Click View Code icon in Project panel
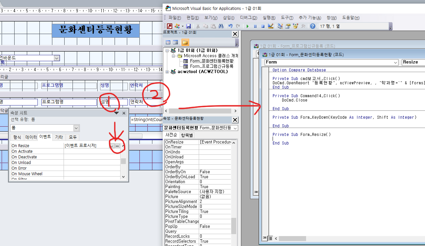Image resolution: width=425 pixels, height=246 pixels. (168, 42)
